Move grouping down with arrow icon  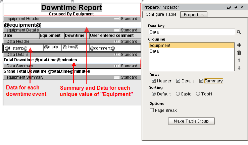239,68
